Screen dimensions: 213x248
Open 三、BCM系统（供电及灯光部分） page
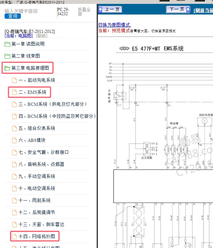pos(53,104)
